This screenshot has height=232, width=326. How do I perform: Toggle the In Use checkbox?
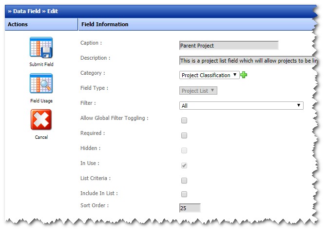click(x=184, y=166)
